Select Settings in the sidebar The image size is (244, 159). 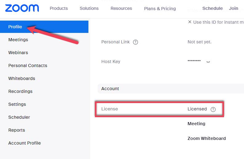coord(17,104)
